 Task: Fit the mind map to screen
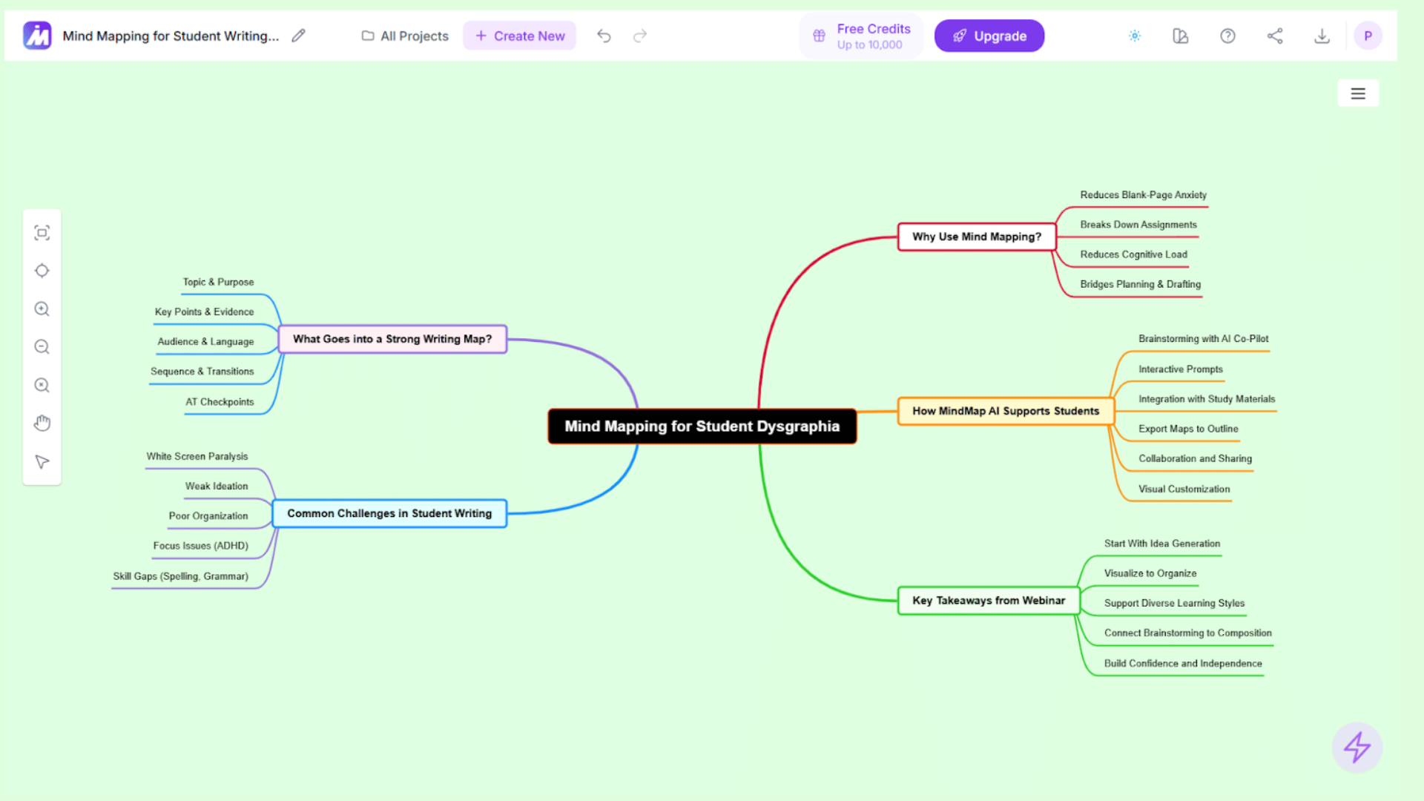click(42, 232)
